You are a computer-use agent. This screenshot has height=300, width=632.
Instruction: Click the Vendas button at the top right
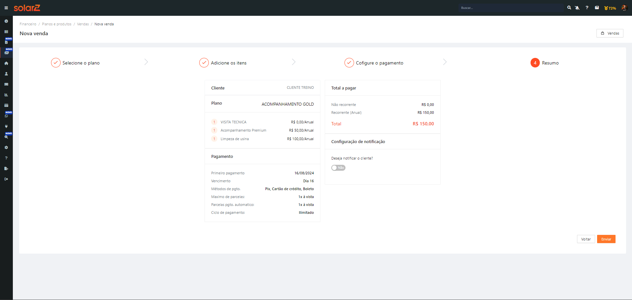[610, 33]
